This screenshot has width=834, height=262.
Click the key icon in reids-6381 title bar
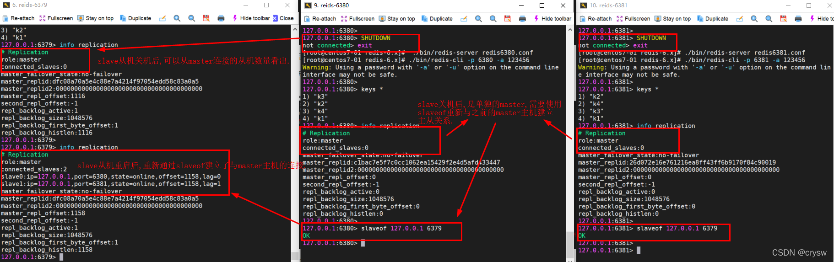[x=584, y=5]
